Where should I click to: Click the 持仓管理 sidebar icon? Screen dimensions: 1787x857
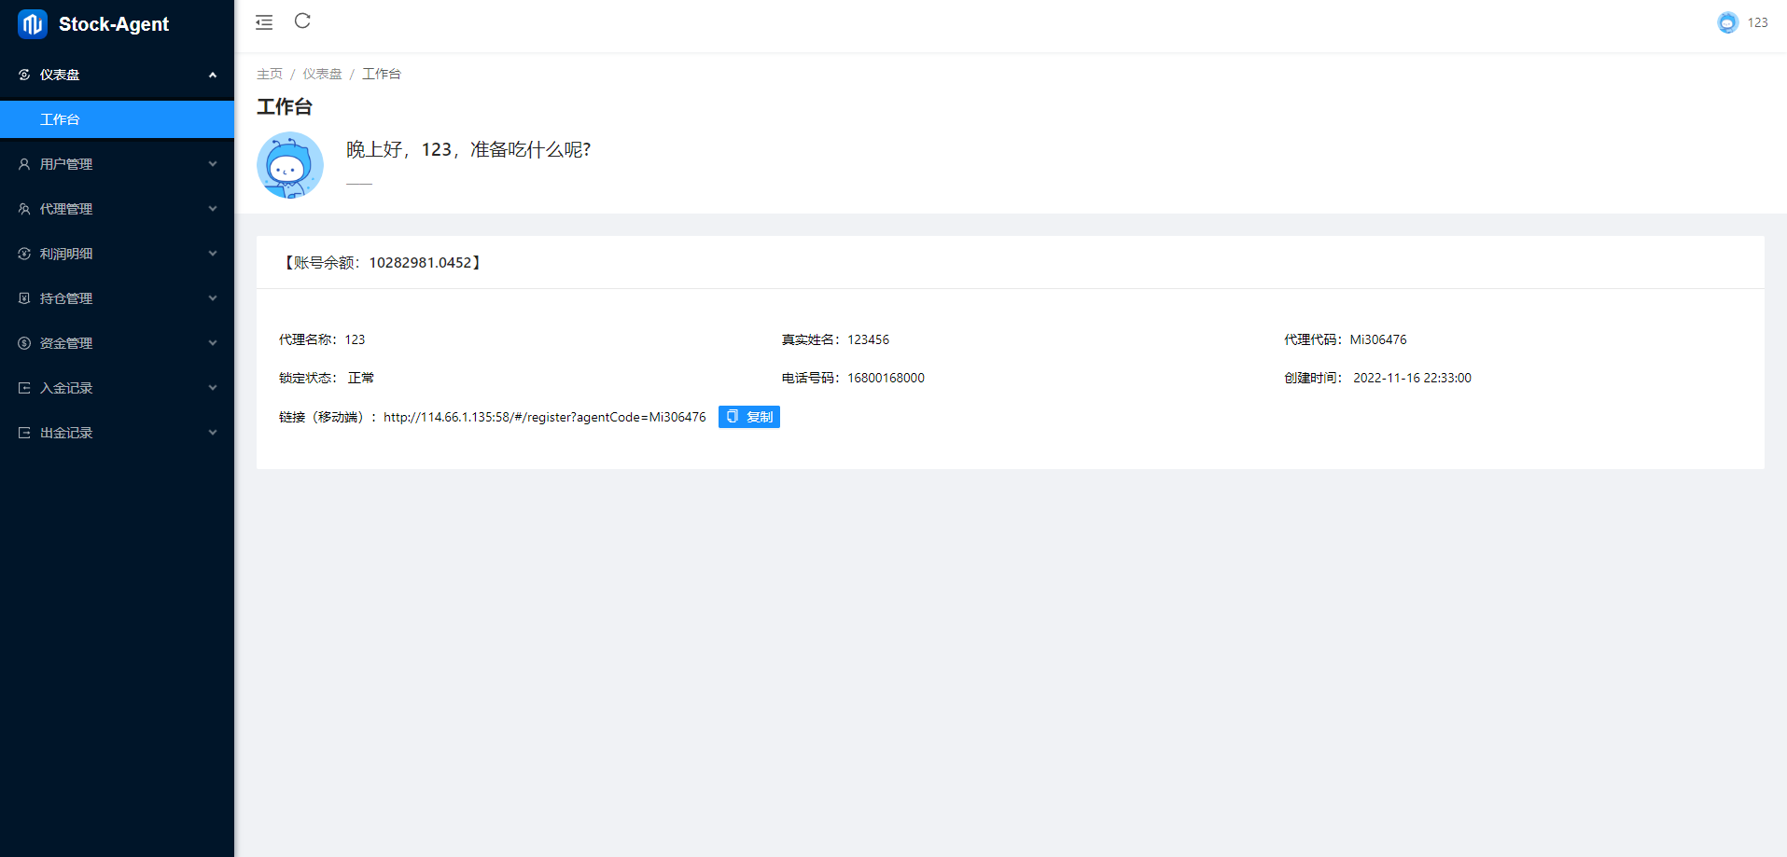click(24, 298)
